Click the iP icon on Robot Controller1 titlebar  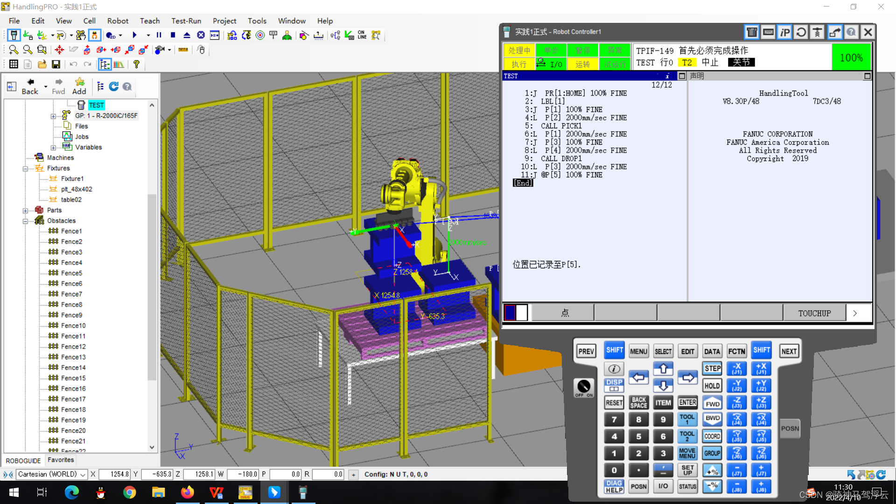[785, 32]
